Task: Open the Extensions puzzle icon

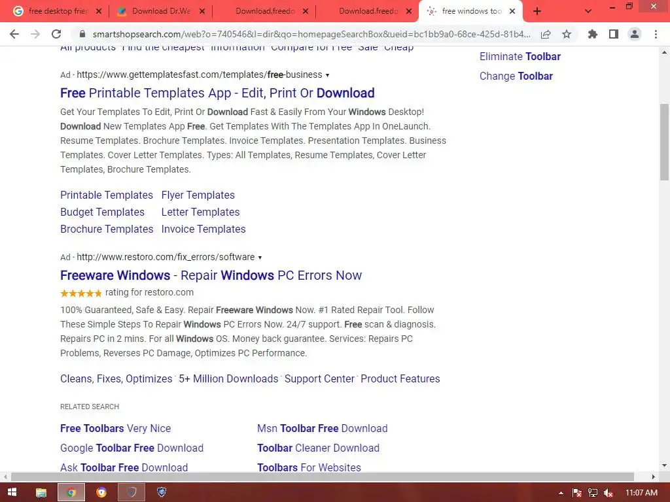Action: pos(592,34)
